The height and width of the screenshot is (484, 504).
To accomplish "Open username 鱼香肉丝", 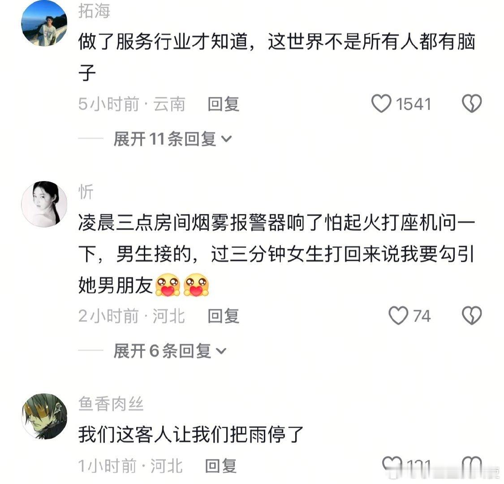I will [x=111, y=404].
